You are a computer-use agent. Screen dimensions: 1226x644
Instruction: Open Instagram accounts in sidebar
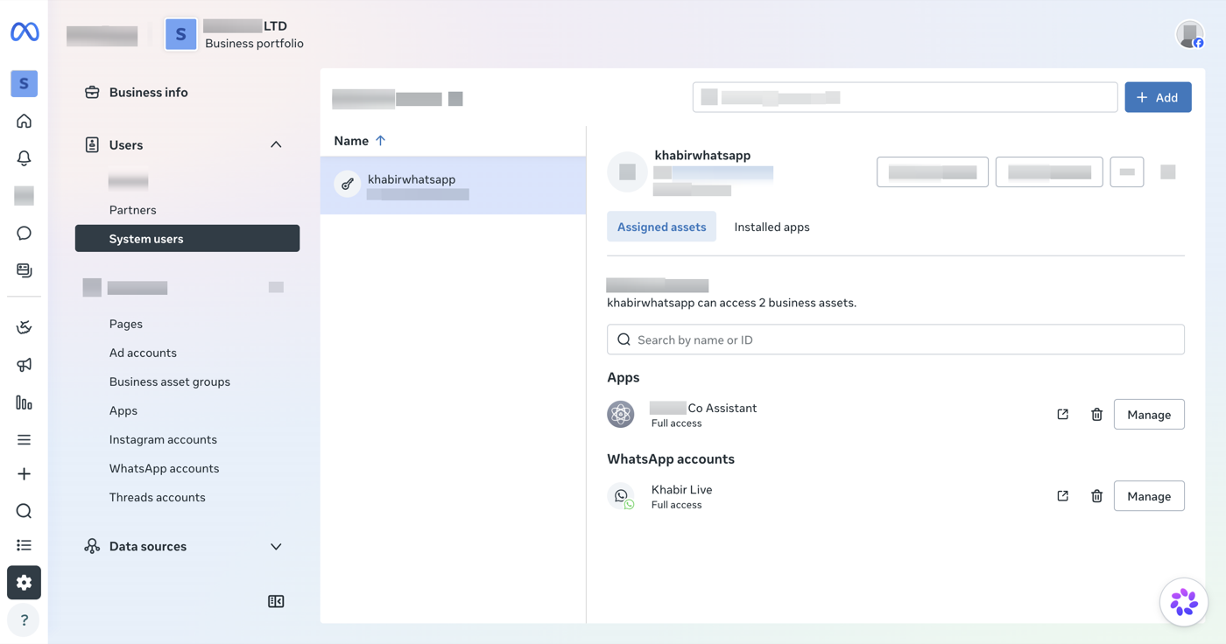coord(163,439)
